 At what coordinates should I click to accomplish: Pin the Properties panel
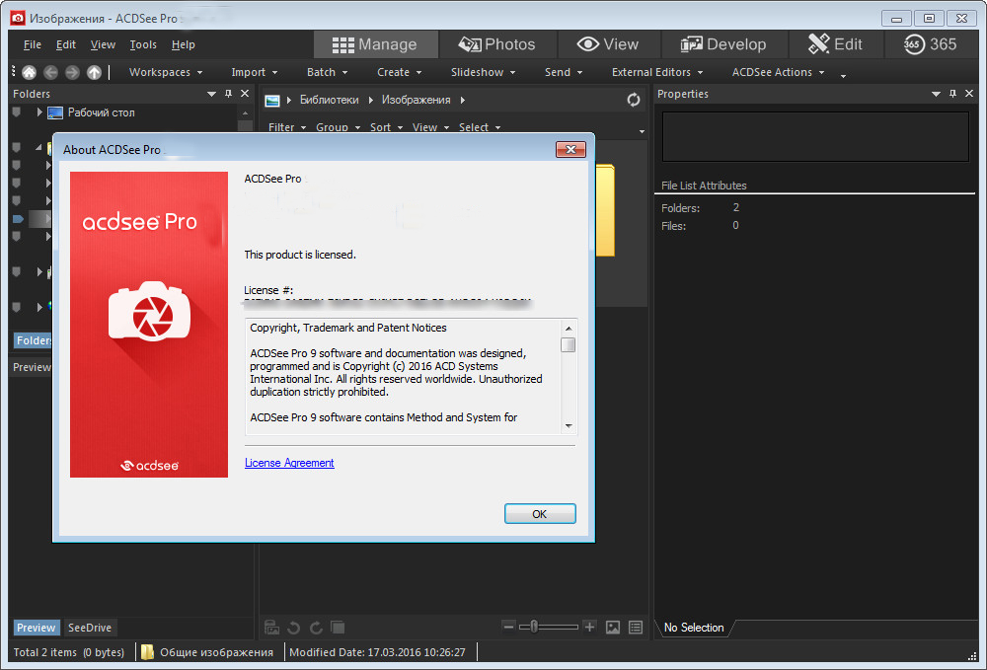pos(953,94)
